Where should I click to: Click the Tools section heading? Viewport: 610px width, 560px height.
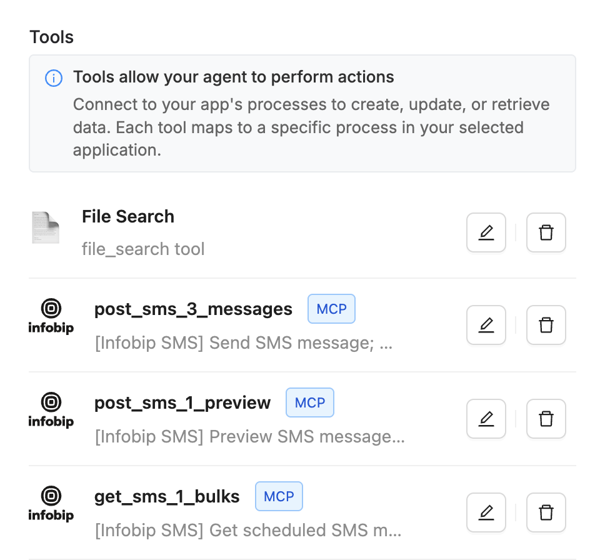click(51, 37)
